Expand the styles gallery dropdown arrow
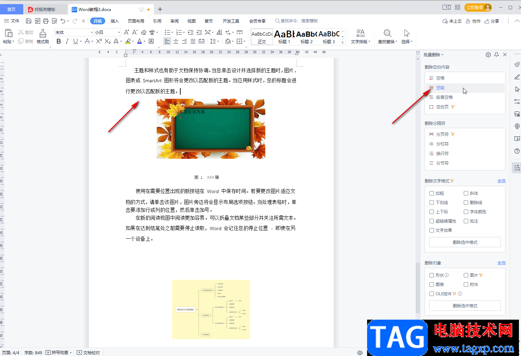Image resolution: width=521 pixels, height=356 pixels. pyautogui.click(x=342, y=43)
